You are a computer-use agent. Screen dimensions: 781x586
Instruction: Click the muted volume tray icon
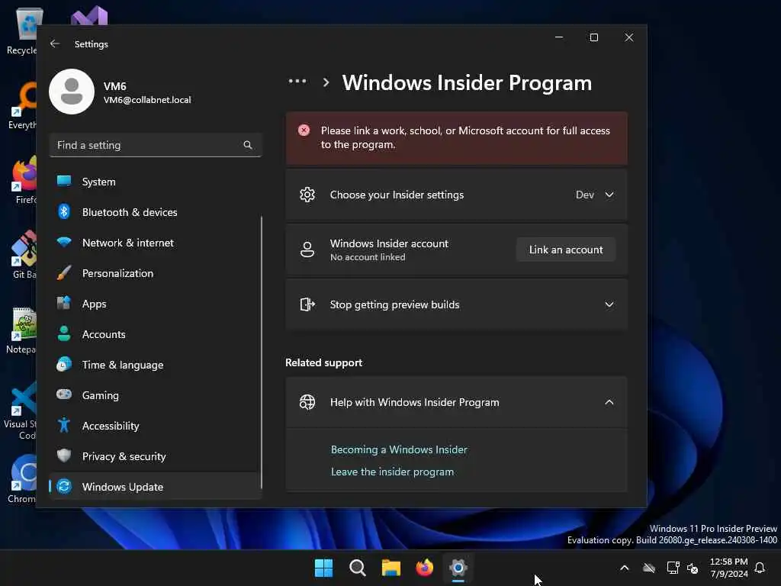click(693, 568)
